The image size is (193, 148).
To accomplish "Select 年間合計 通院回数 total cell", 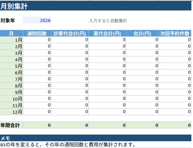I will click(x=37, y=125).
